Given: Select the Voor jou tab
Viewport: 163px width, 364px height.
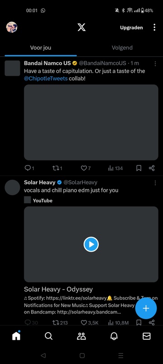Looking at the screenshot, I should point(41,48).
